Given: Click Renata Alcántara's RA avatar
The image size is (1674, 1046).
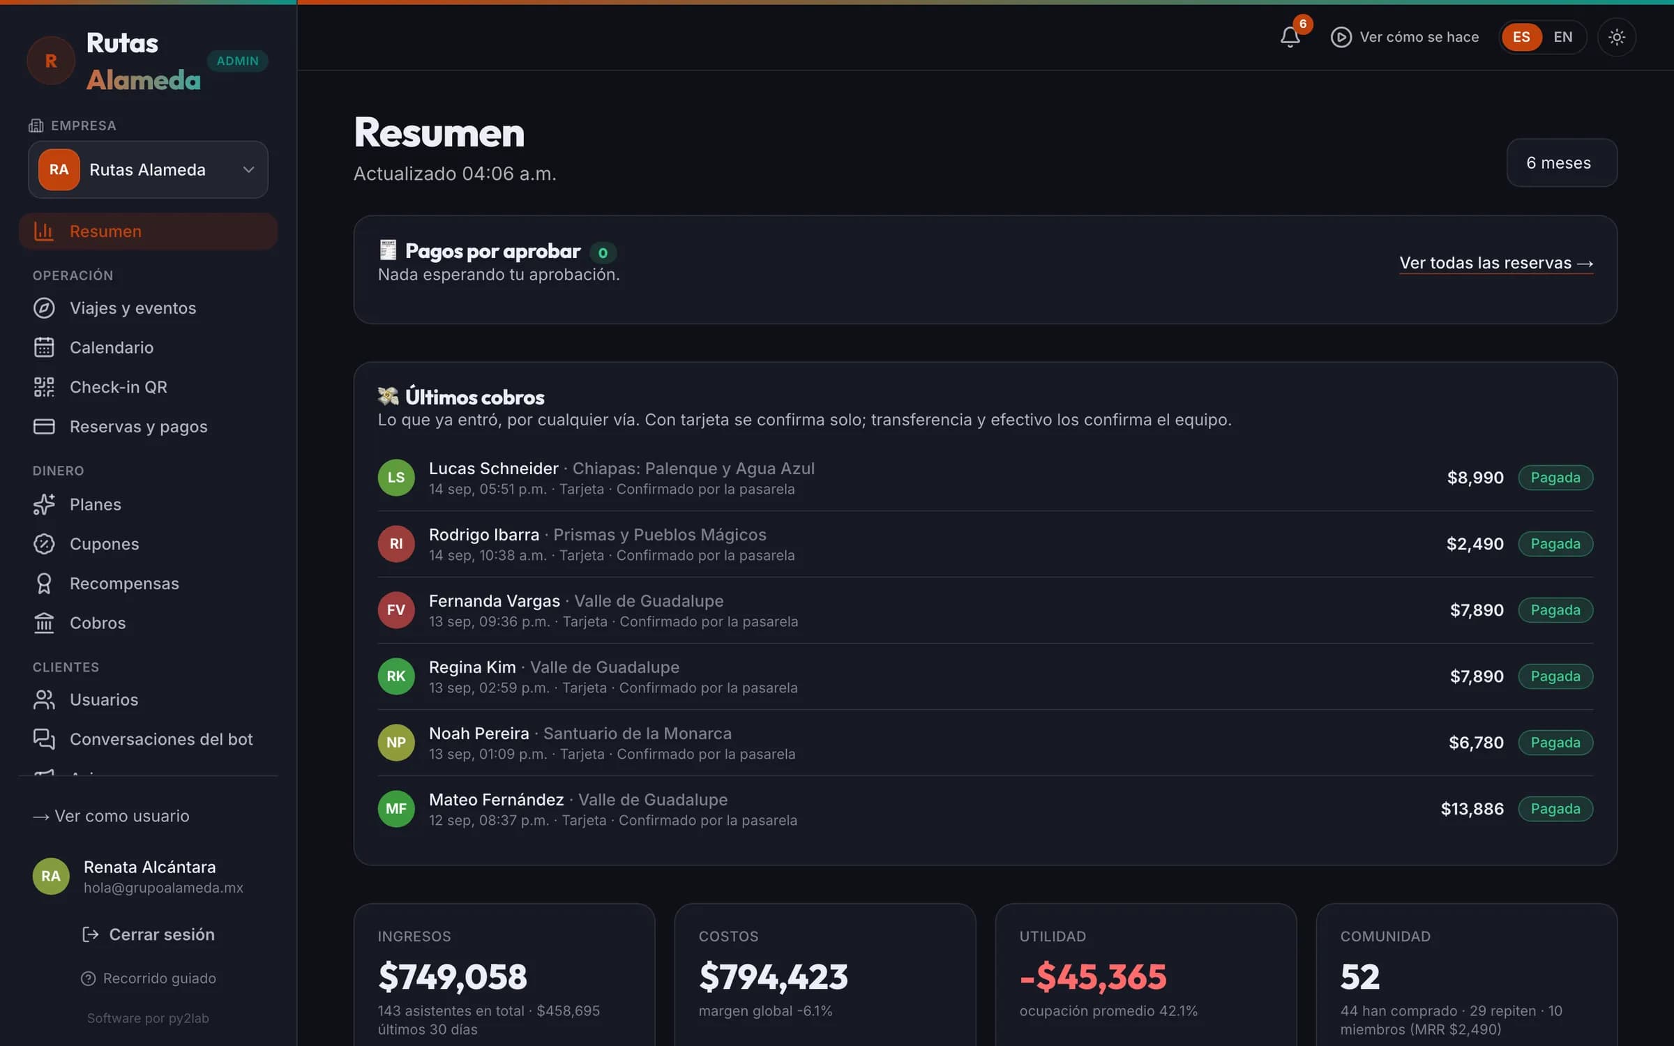Looking at the screenshot, I should click(x=51, y=877).
